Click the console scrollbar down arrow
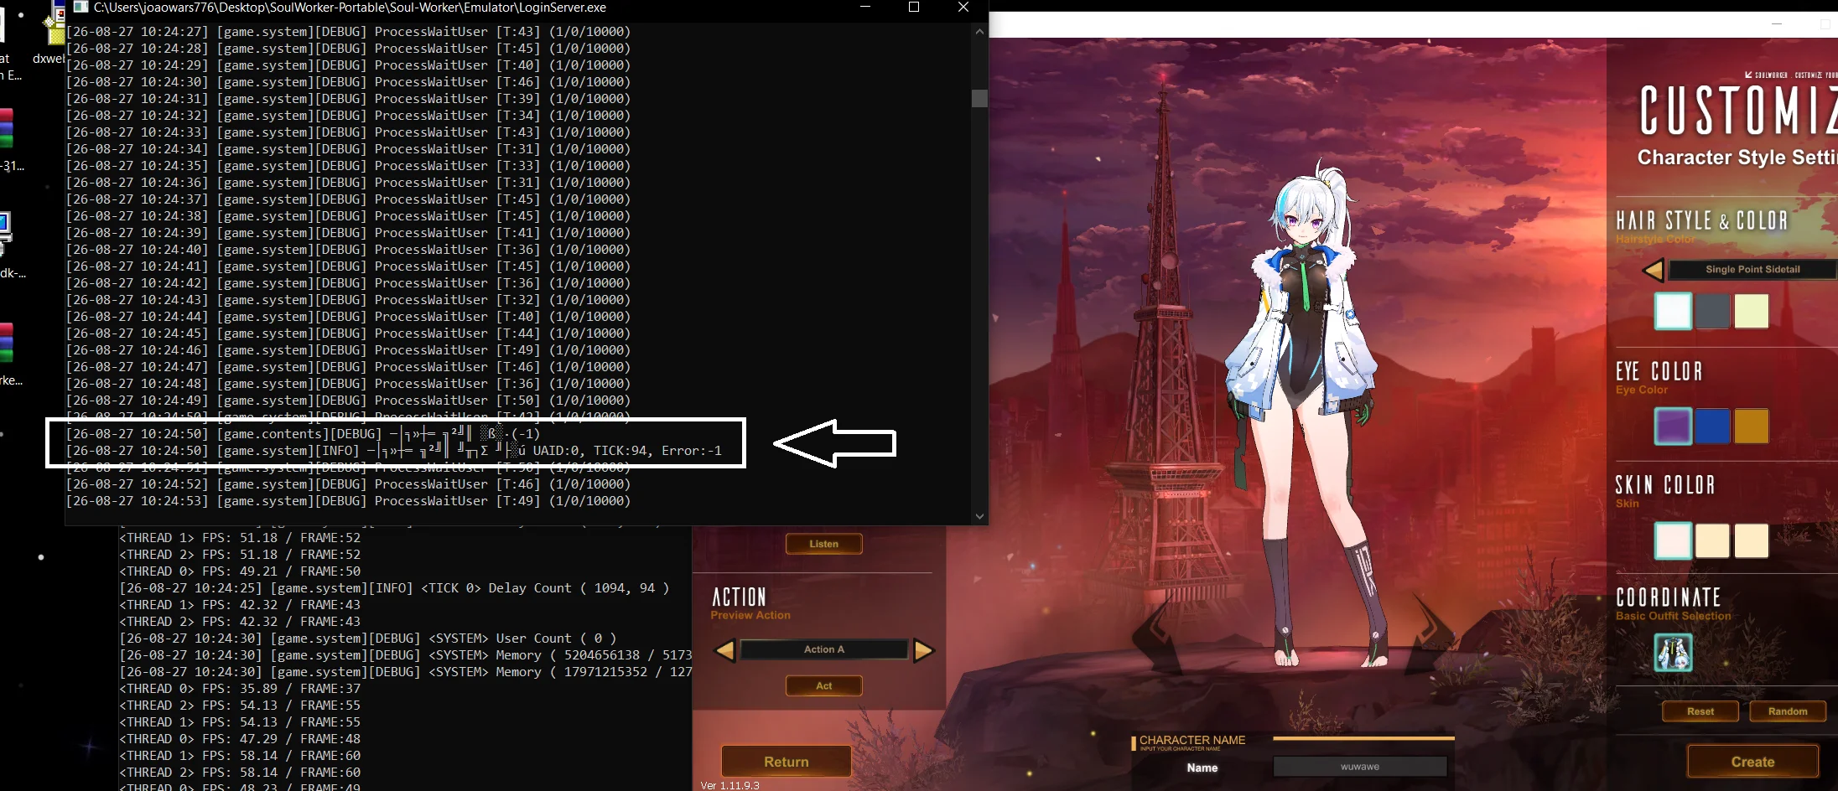1838x791 pixels. (x=979, y=516)
